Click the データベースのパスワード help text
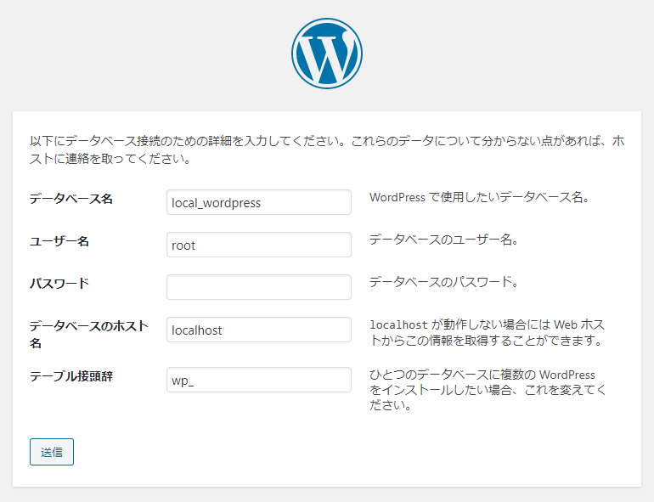Image resolution: width=654 pixels, height=502 pixels. (x=443, y=282)
